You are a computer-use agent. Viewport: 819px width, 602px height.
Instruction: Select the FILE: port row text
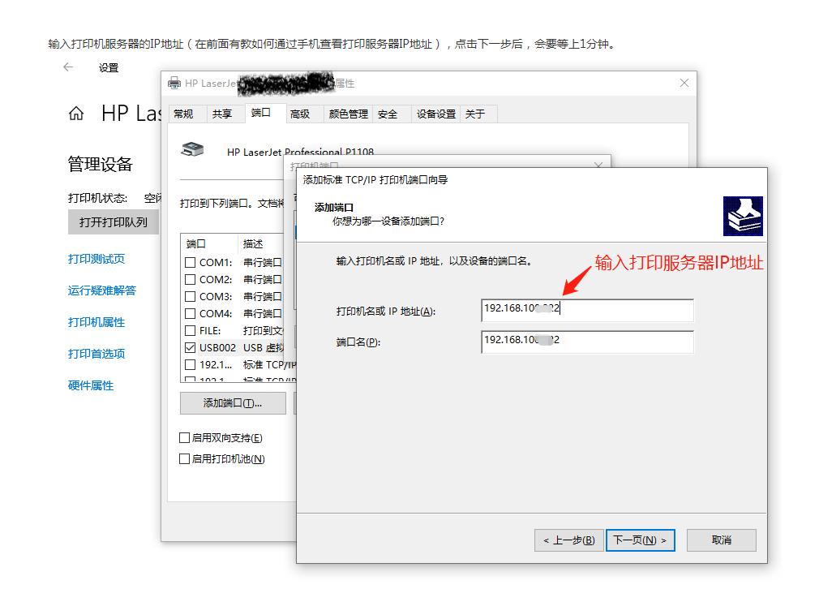(x=210, y=331)
